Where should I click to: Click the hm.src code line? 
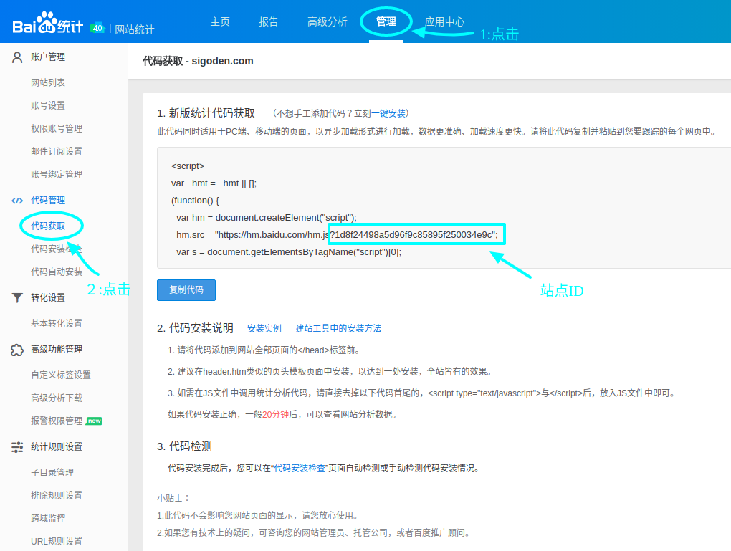337,235
